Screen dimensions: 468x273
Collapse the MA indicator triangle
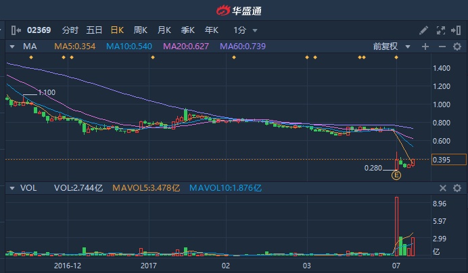pos(12,47)
